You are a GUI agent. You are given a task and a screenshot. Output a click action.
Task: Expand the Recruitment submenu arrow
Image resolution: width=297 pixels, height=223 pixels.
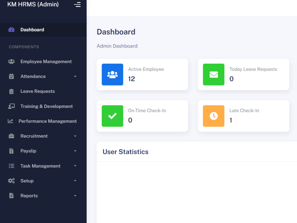pos(75,136)
